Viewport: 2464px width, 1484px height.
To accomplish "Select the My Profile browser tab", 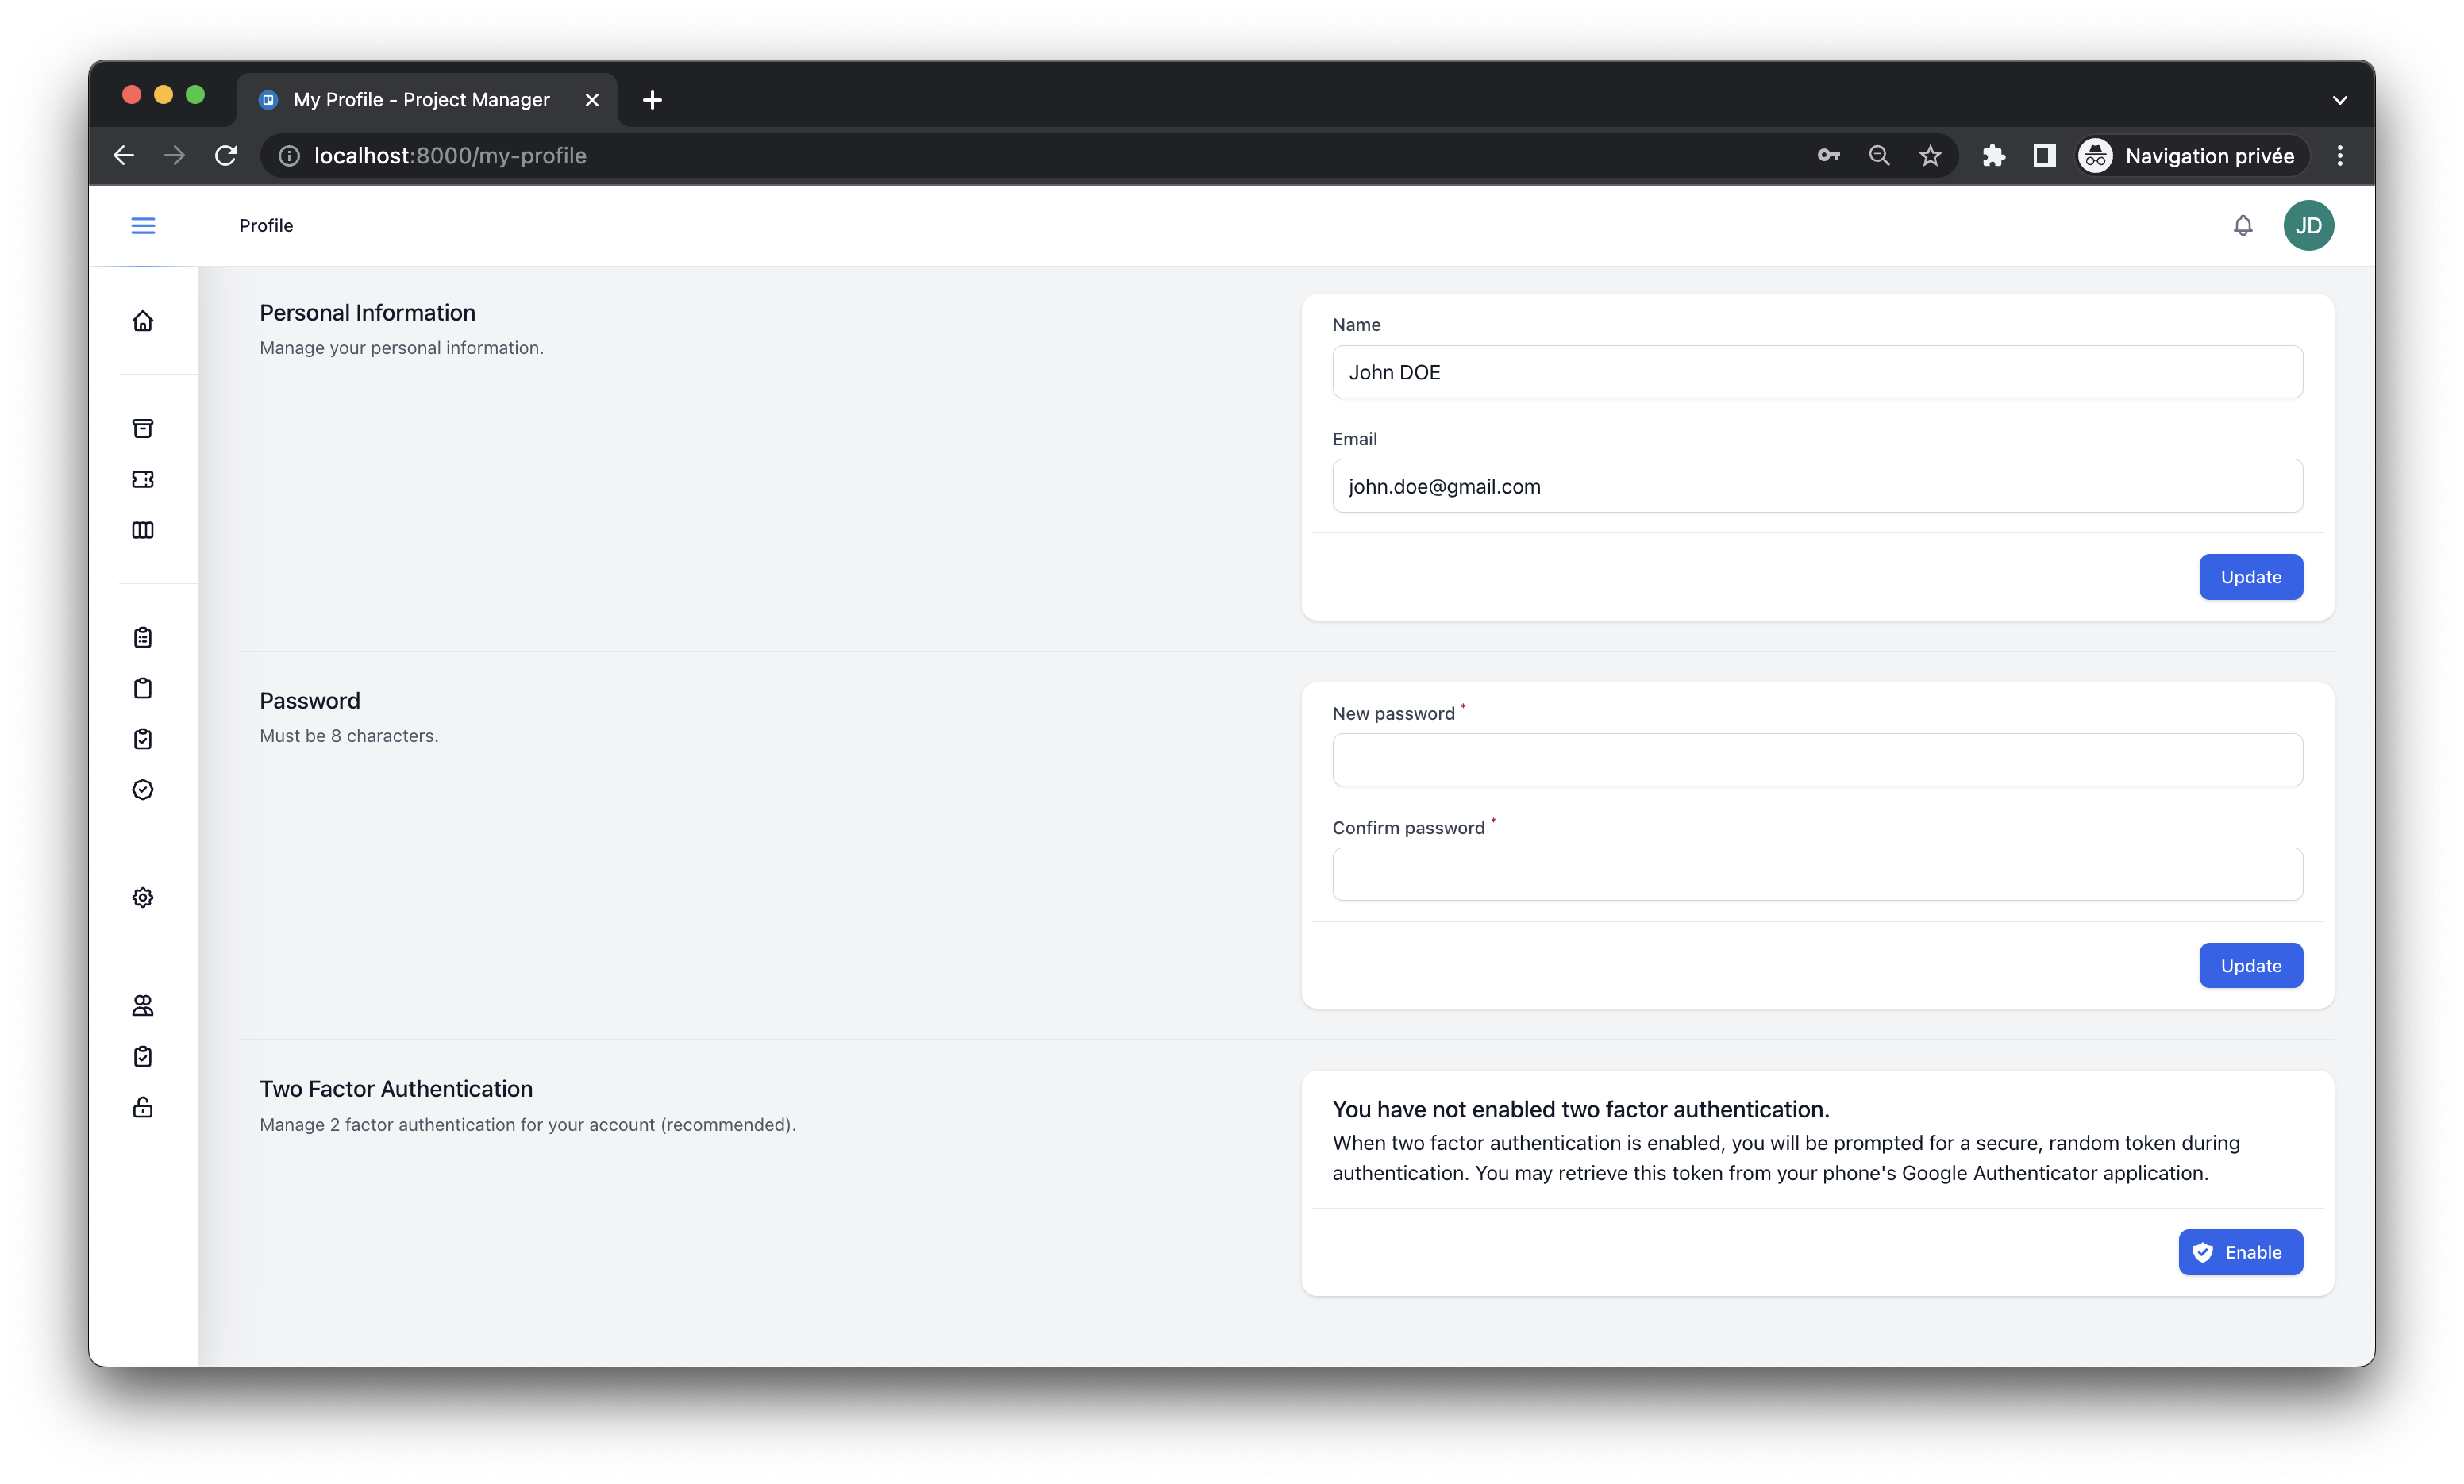I will pyautogui.click(x=422, y=100).
